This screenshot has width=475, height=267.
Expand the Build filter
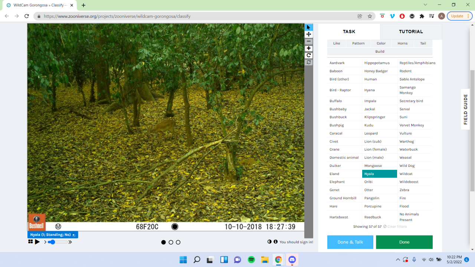(x=380, y=52)
